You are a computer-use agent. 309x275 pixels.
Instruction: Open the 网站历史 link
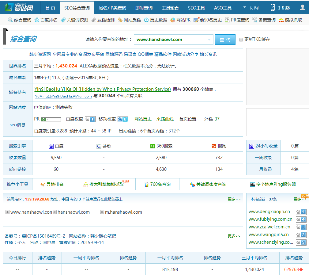pyautogui.click(x=143, y=119)
